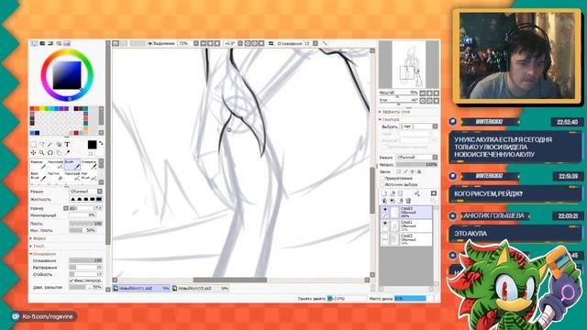Create a new layer in layers panel
This screenshot has width=587, height=330.
click(384, 193)
